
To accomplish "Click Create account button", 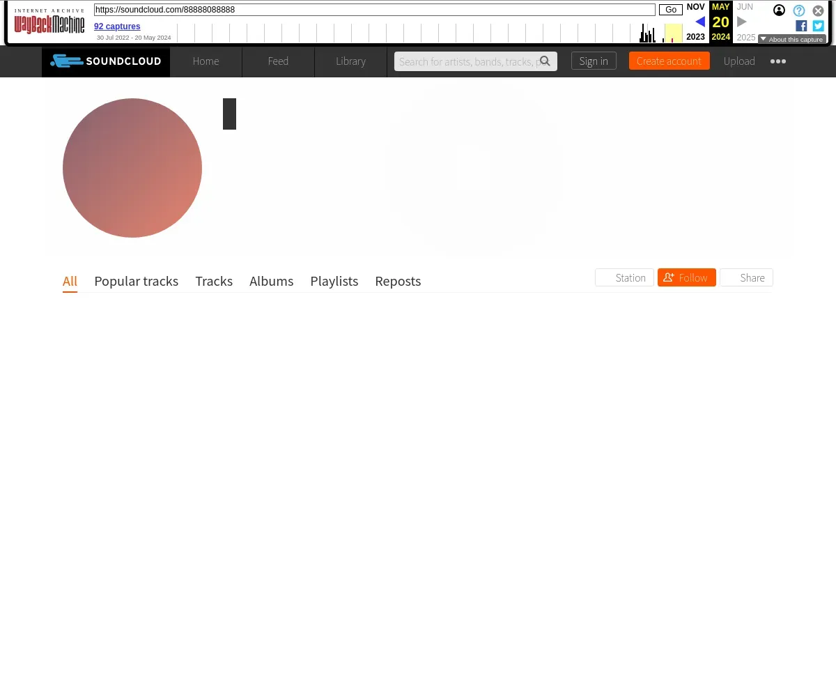I will [x=669, y=61].
